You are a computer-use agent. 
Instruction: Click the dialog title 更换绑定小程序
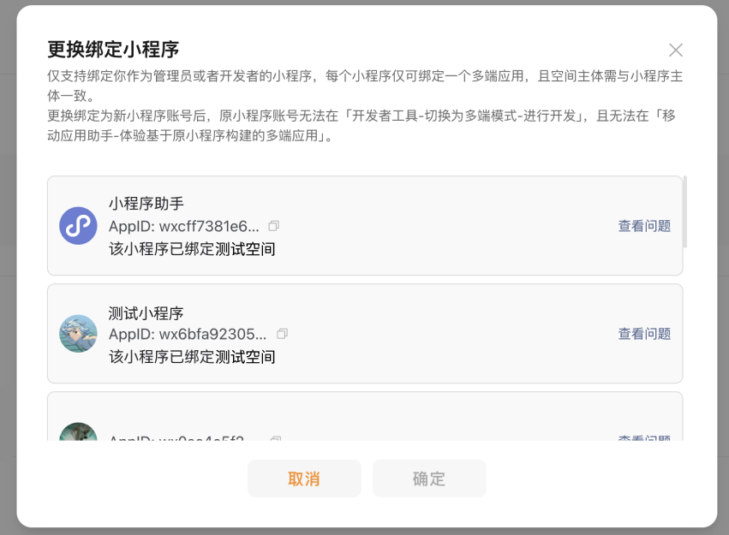[x=113, y=49]
